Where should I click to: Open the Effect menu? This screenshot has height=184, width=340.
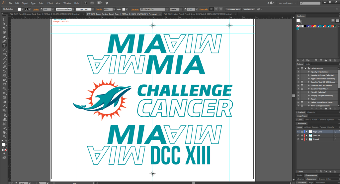pos(50,3)
